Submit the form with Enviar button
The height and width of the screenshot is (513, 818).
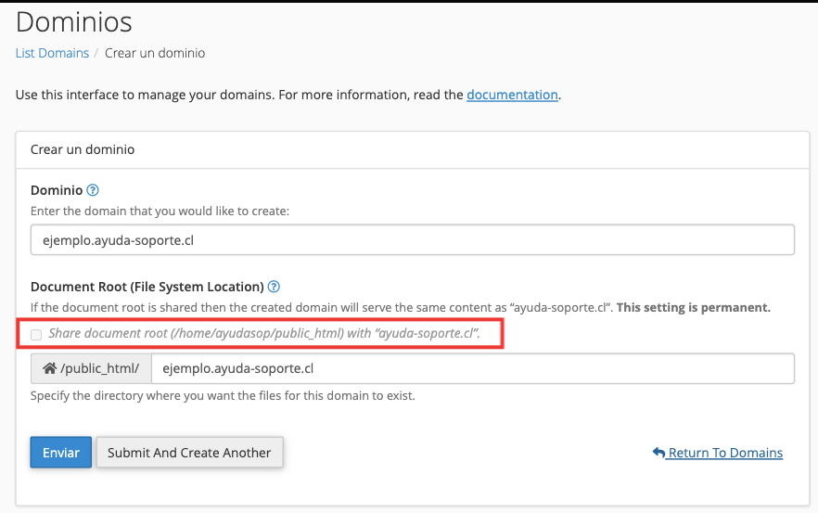[x=61, y=452]
